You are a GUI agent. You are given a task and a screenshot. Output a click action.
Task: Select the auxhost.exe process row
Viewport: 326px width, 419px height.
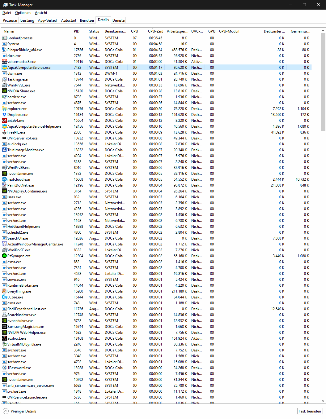[156, 338]
